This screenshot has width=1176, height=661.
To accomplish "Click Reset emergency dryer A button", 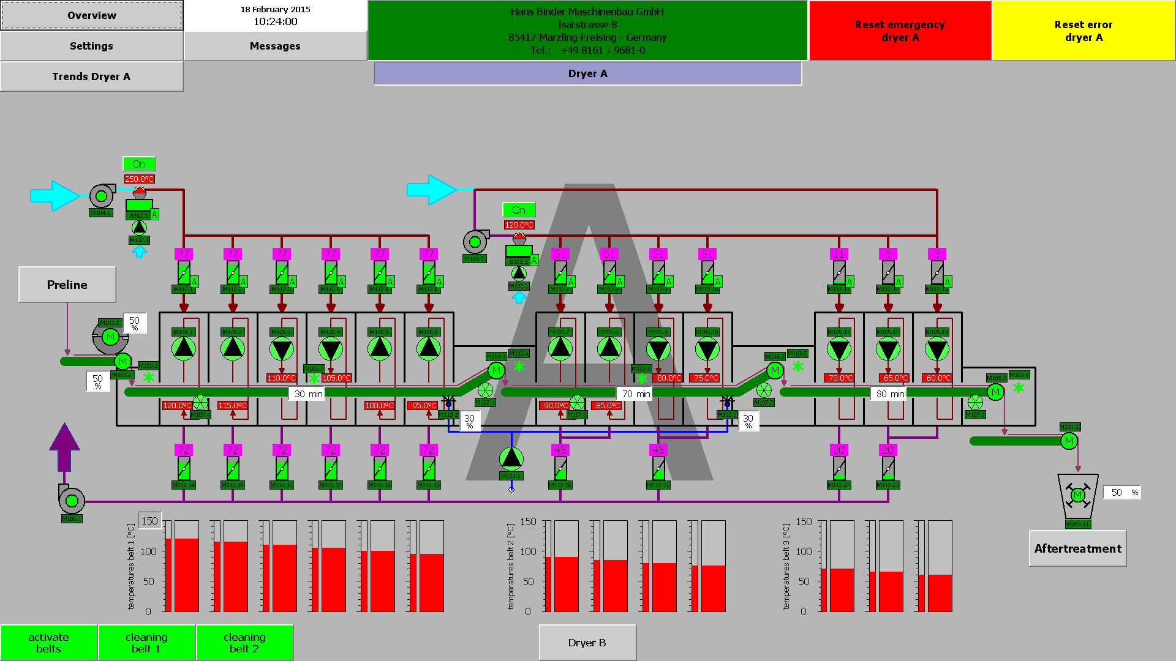I will [900, 31].
